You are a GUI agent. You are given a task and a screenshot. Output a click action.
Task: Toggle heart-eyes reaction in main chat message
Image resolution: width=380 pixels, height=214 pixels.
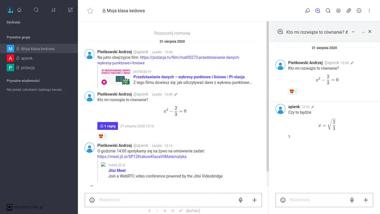pos(102,136)
